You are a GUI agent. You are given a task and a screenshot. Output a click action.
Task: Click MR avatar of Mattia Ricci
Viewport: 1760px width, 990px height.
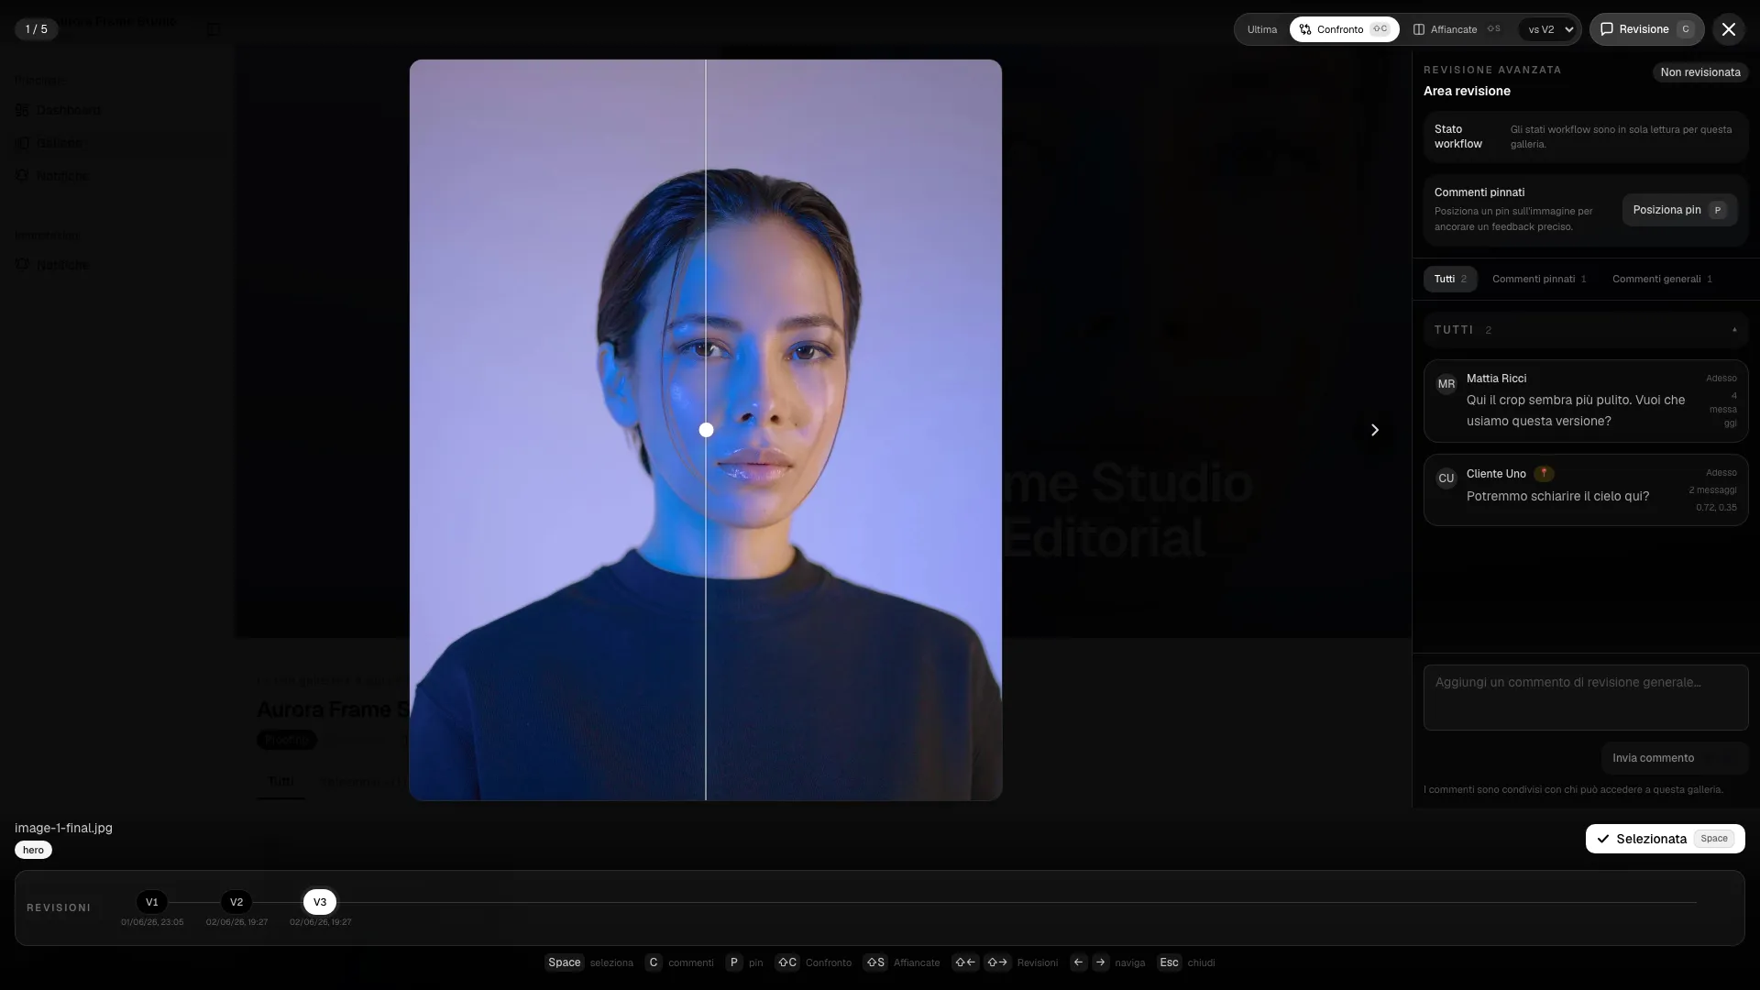point(1446,384)
